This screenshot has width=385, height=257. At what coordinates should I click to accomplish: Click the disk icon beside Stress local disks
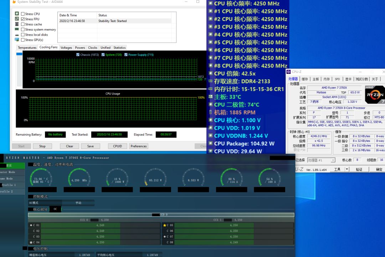click(x=17, y=35)
